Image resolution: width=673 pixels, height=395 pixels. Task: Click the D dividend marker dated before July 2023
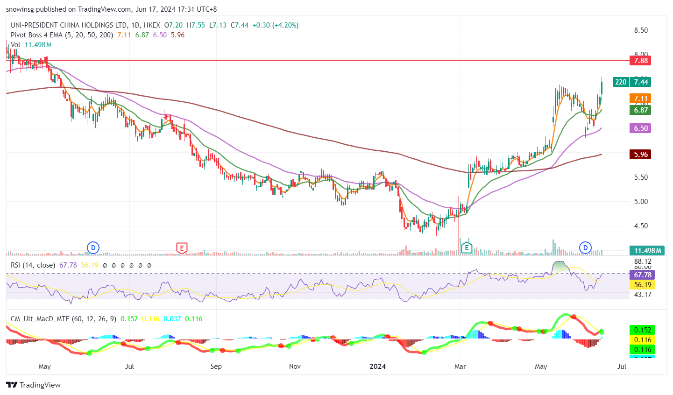click(93, 248)
